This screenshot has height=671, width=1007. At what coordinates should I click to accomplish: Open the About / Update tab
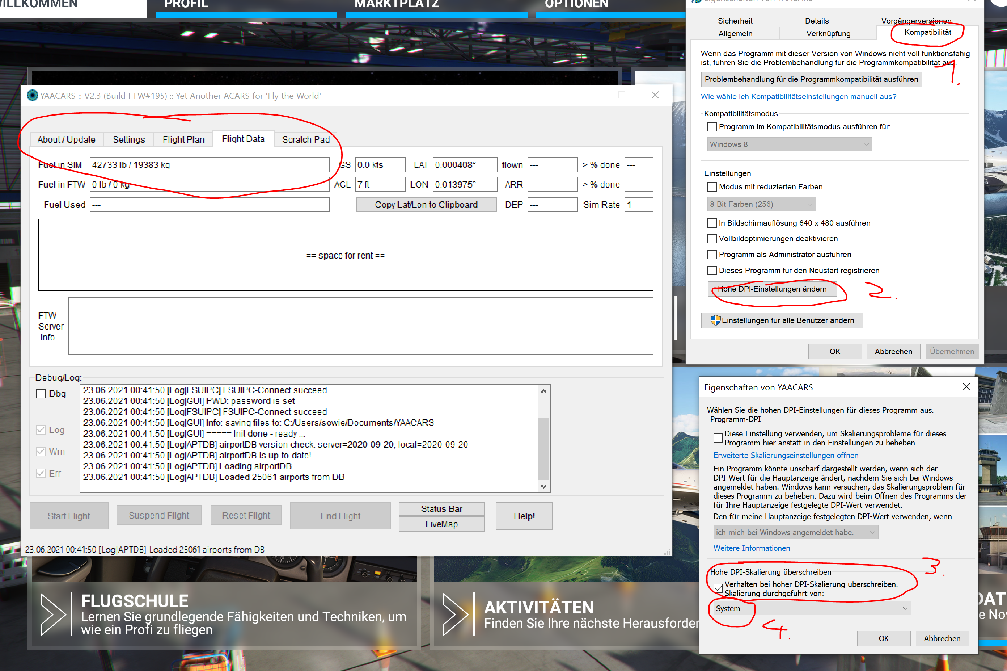click(x=66, y=139)
